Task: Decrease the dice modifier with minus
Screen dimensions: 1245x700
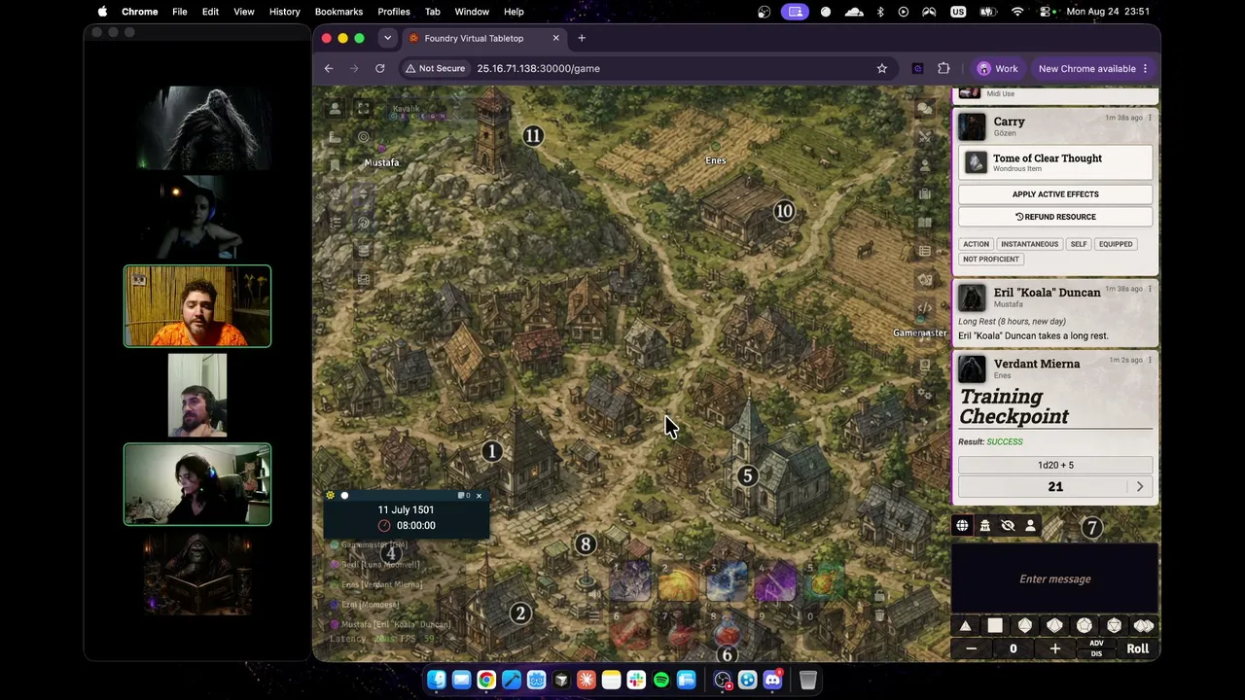Action: pos(971,648)
